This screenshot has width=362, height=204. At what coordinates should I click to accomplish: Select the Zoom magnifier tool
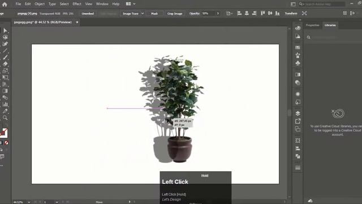click(5, 118)
